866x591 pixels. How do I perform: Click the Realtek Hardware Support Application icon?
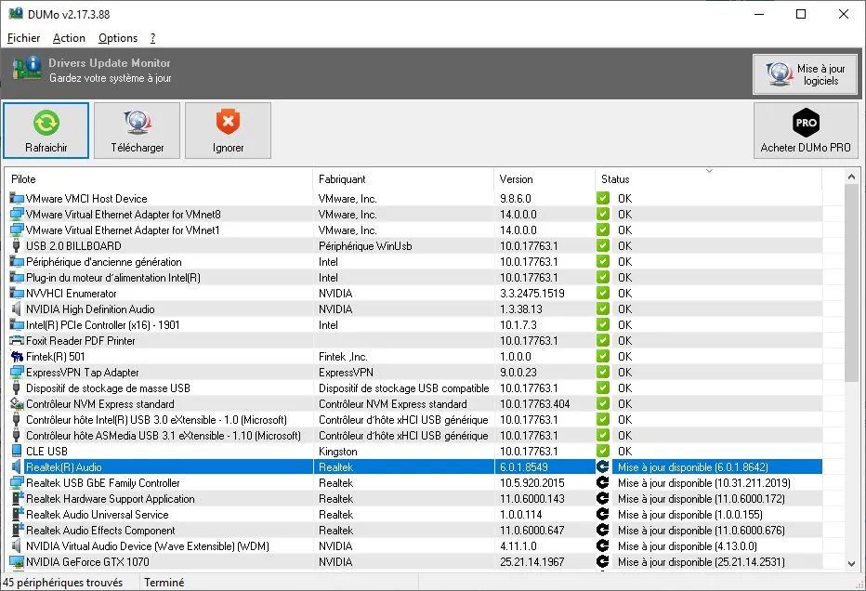(x=17, y=499)
